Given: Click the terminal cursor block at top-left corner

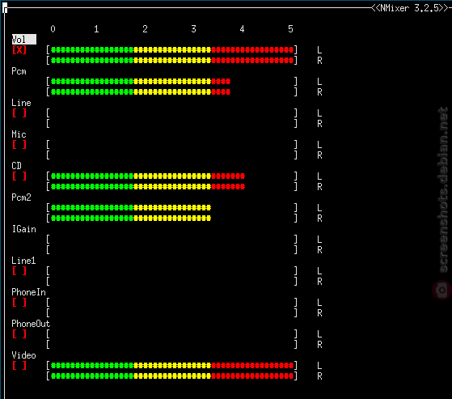Looking at the screenshot, I should tap(5, 8).
